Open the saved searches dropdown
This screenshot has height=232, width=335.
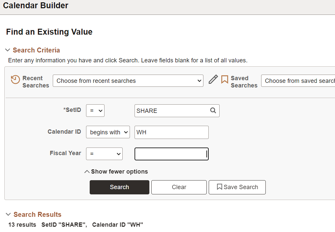(x=298, y=81)
